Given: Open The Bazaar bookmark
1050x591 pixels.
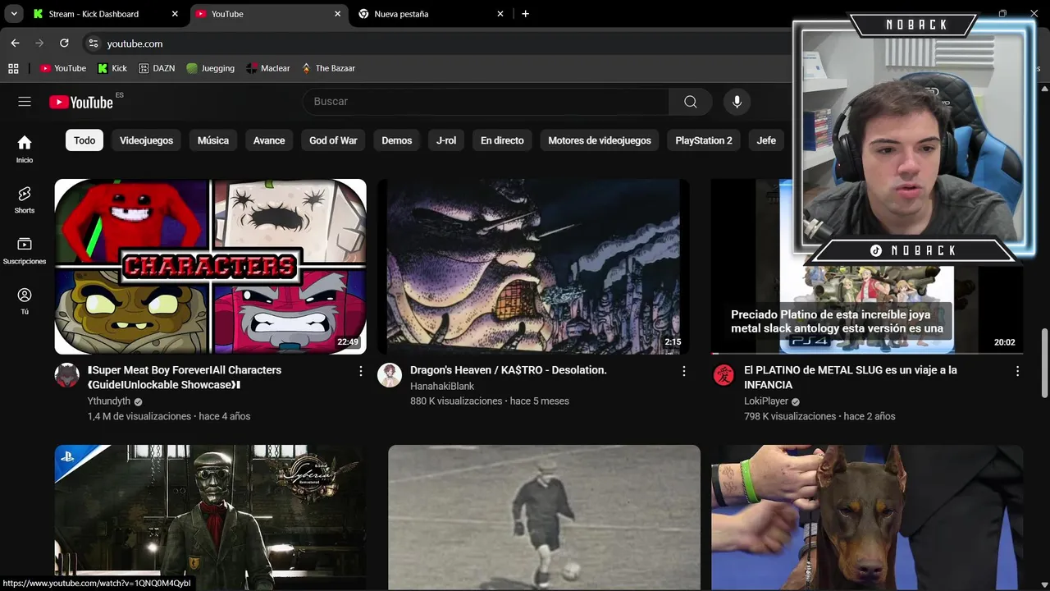Looking at the screenshot, I should [x=328, y=68].
